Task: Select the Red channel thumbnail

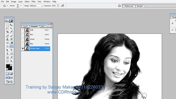Action: point(27,35)
